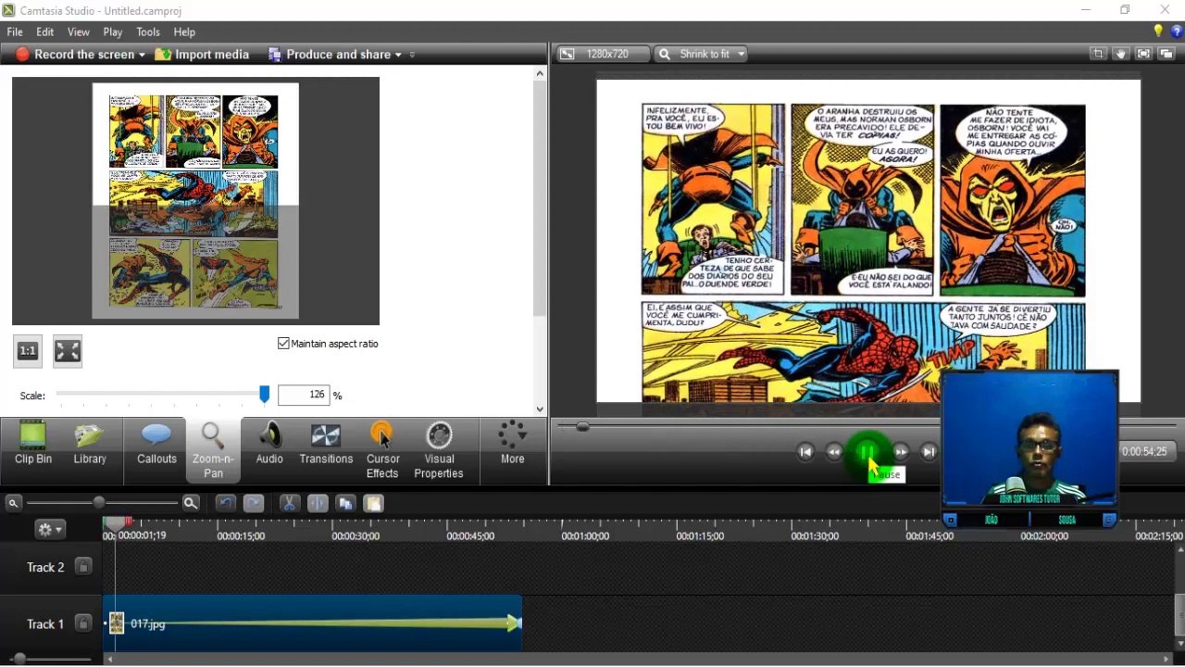Image resolution: width=1185 pixels, height=667 pixels.
Task: Uncheck Maintain aspect ratio checkbox
Action: pyautogui.click(x=284, y=344)
